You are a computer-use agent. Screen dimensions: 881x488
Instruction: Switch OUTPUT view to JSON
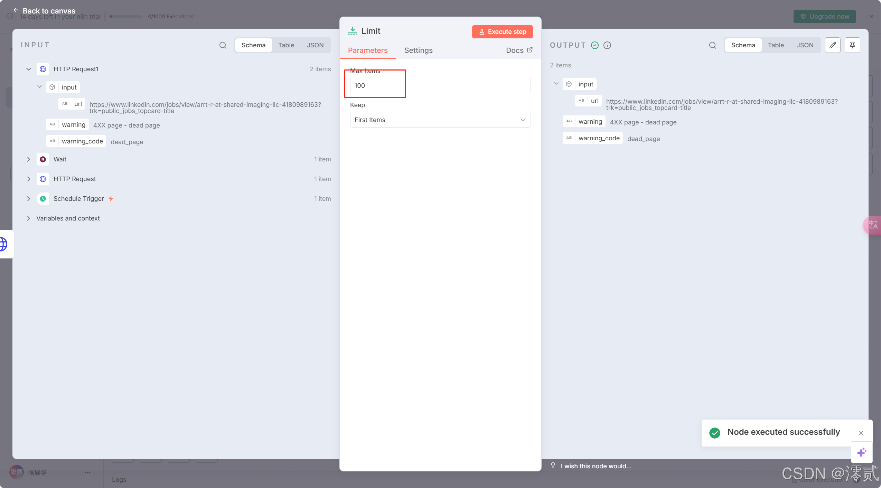[805, 45]
